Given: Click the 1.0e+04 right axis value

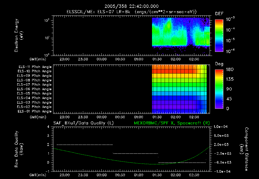Looking at the screenshot, I should coord(221,127).
